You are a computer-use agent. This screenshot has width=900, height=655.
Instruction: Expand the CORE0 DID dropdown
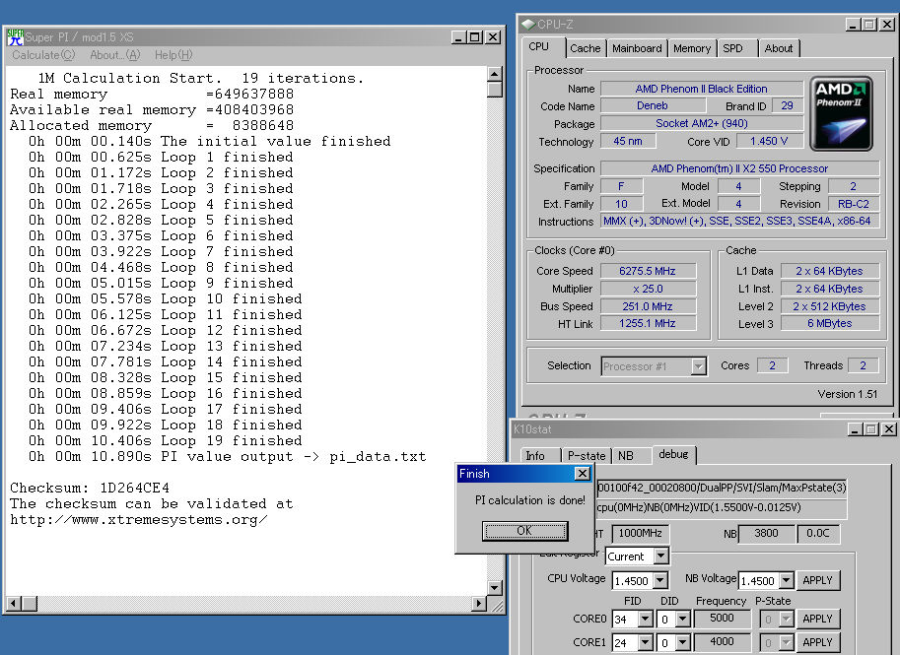682,619
